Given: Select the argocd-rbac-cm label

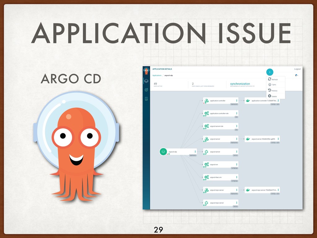Looking at the screenshot, I should pyautogui.click(x=216, y=177).
